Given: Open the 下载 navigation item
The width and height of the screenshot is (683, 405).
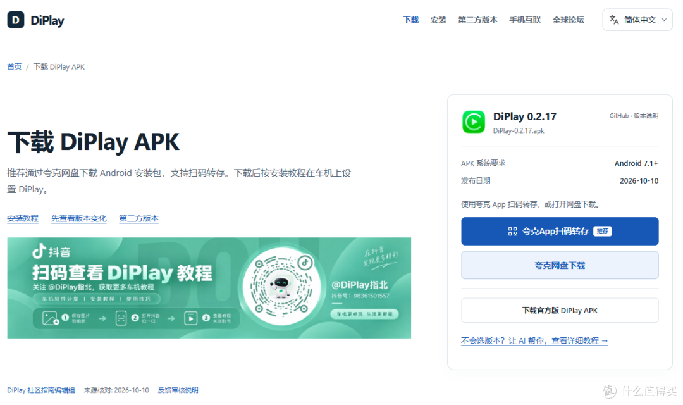Looking at the screenshot, I should click(x=411, y=20).
